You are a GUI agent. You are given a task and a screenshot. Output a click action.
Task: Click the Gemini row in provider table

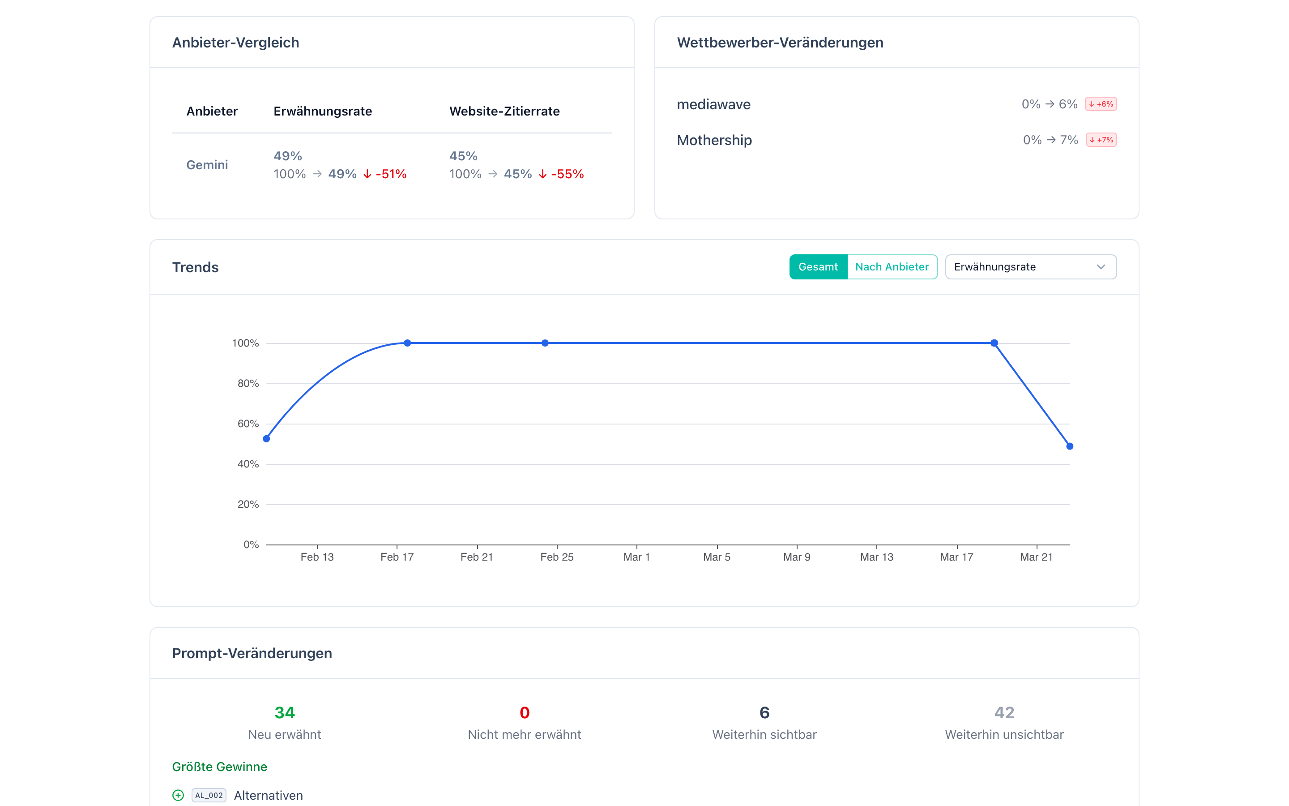pos(207,165)
